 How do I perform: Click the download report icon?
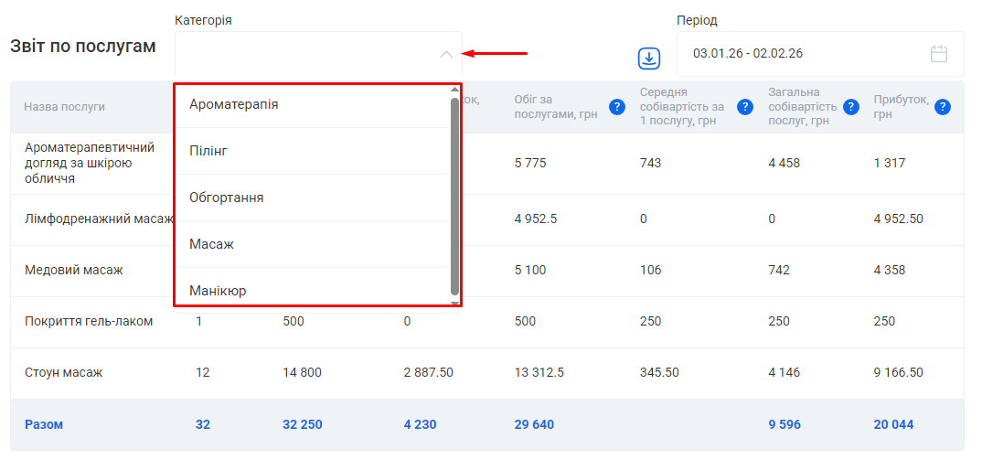click(648, 59)
